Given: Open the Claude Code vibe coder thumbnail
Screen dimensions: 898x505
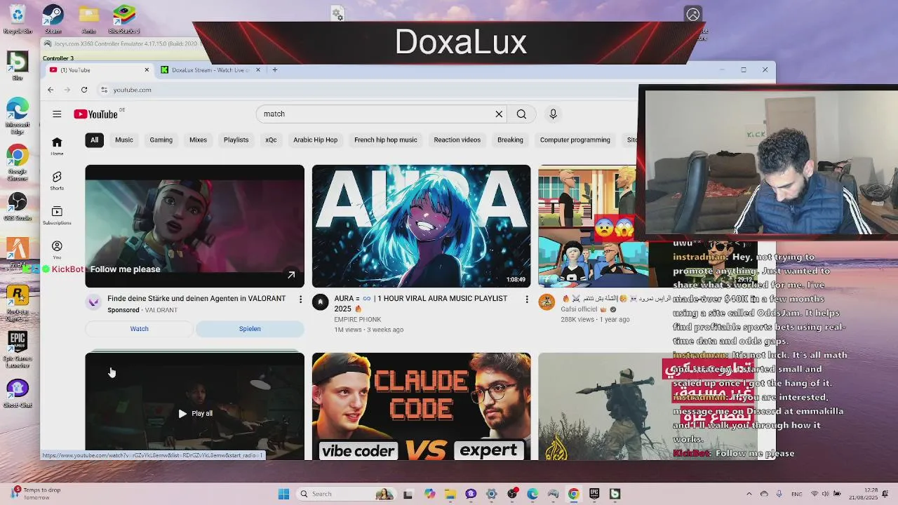Looking at the screenshot, I should [x=422, y=406].
